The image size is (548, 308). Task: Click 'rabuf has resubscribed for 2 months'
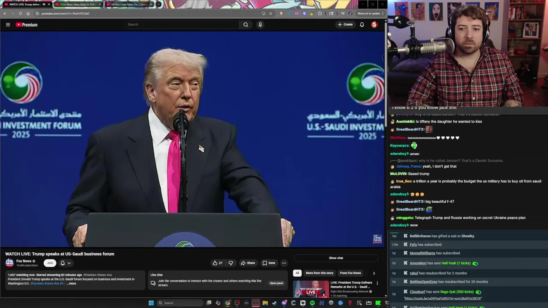pos(438,273)
